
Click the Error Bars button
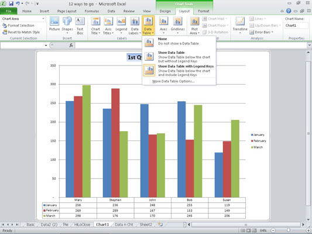point(262,32)
